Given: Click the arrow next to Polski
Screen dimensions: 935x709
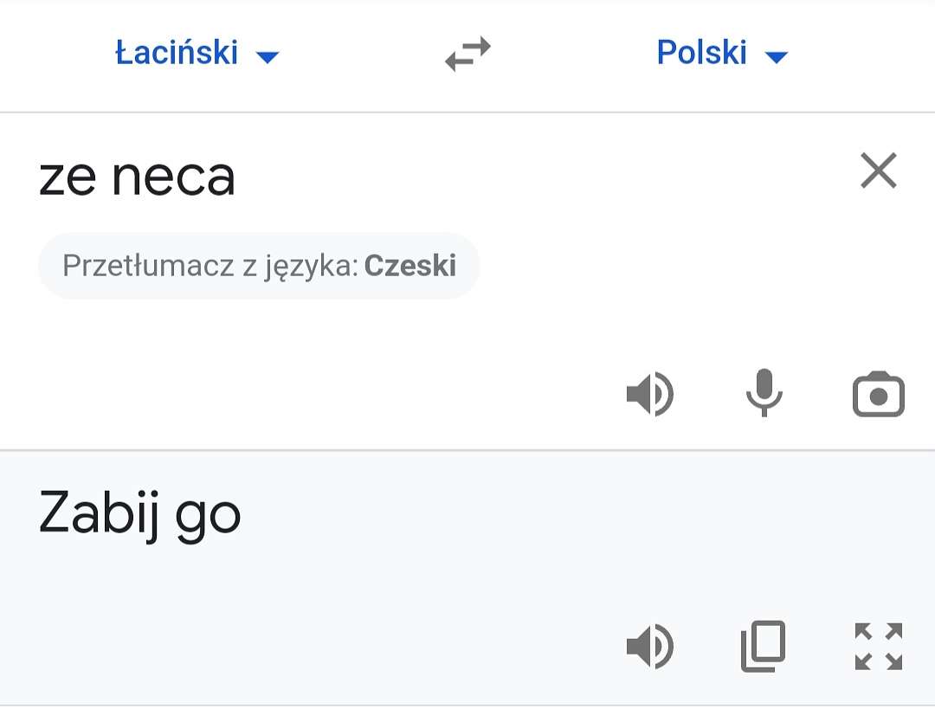Looking at the screenshot, I should pos(777,56).
